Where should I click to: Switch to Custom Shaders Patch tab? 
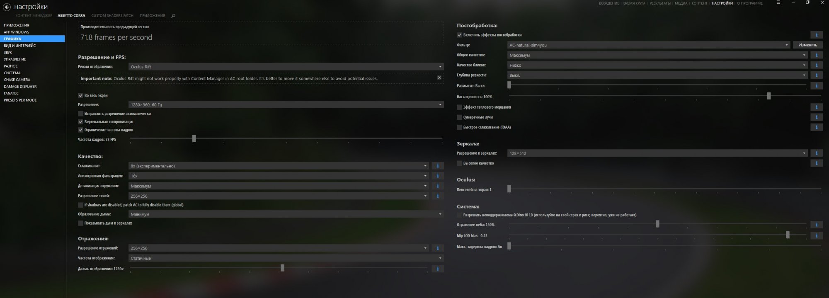tap(112, 16)
